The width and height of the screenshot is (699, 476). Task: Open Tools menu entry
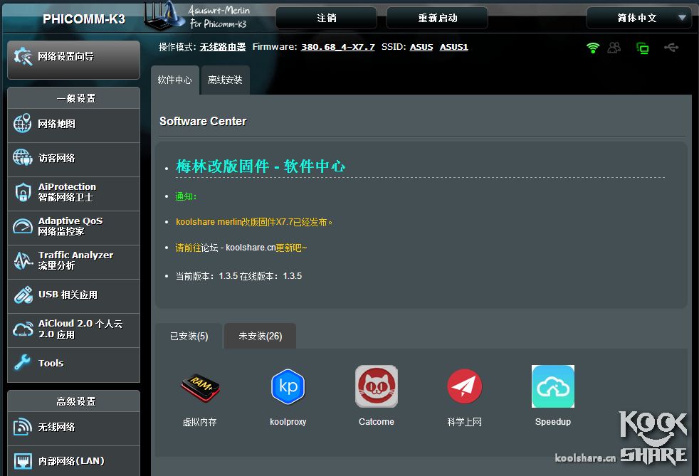pyautogui.click(x=73, y=365)
